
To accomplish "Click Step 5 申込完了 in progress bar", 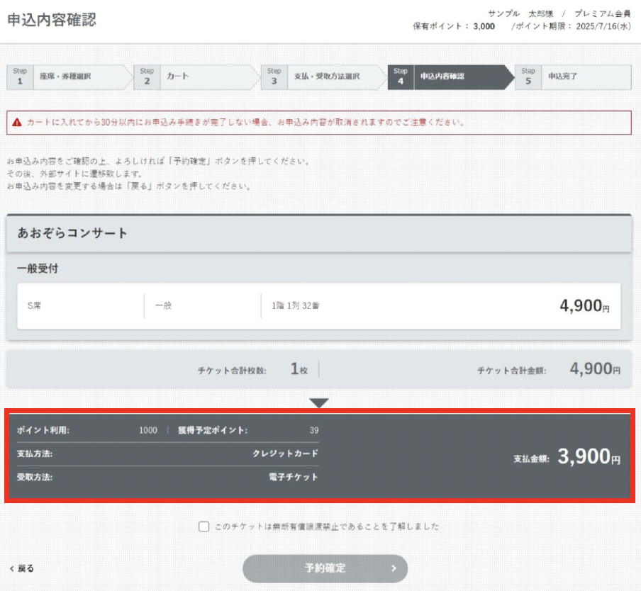I will click(x=573, y=77).
